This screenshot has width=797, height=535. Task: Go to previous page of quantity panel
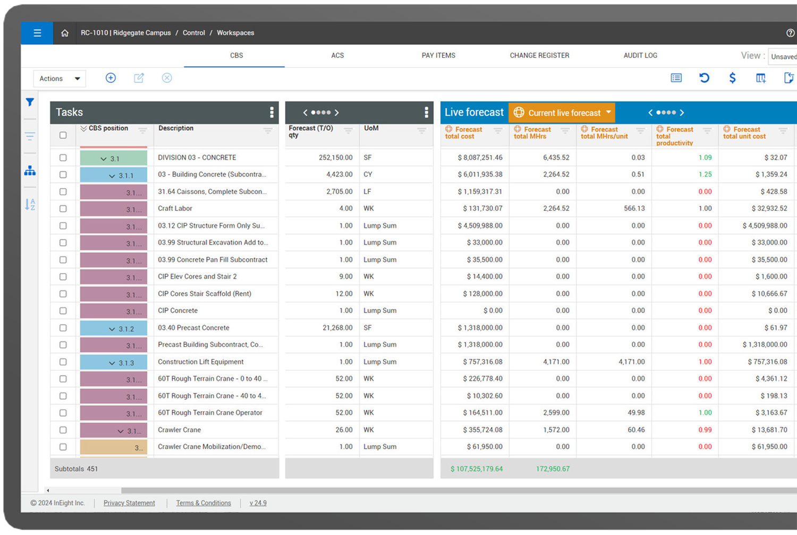[x=305, y=113]
